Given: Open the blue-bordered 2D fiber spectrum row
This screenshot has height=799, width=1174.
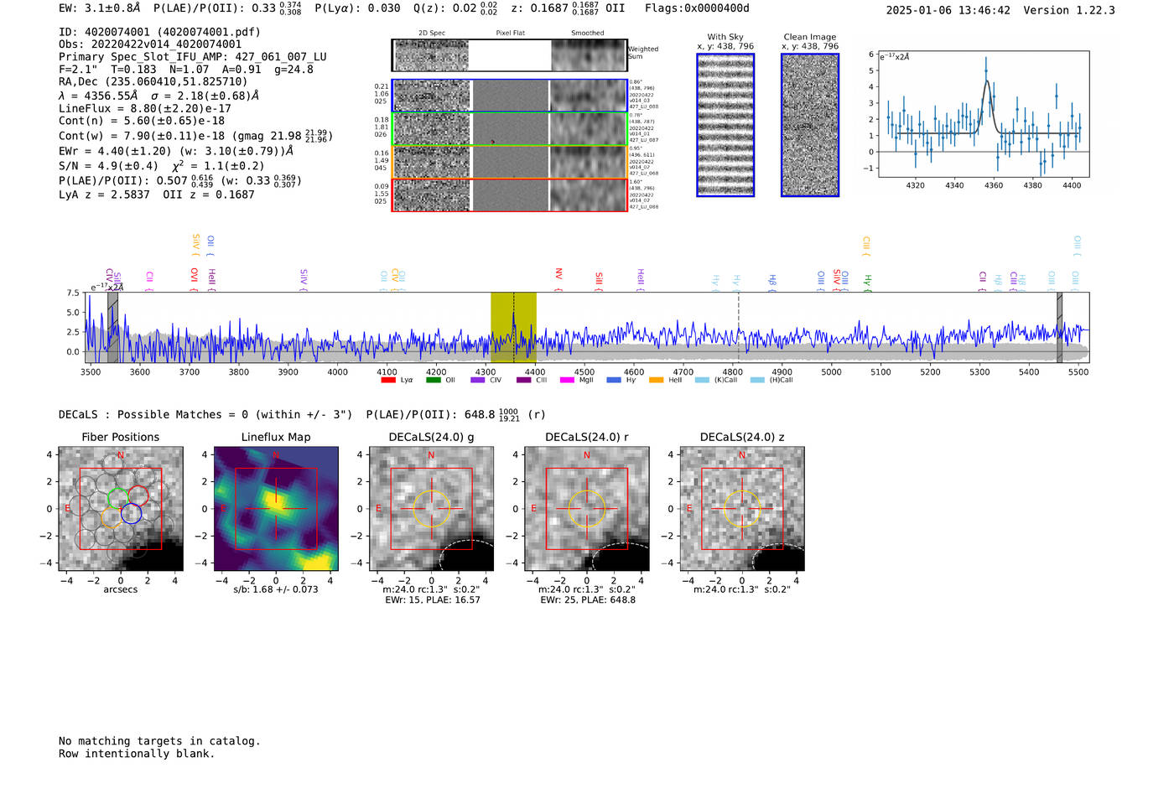Looking at the screenshot, I should pos(510,96).
